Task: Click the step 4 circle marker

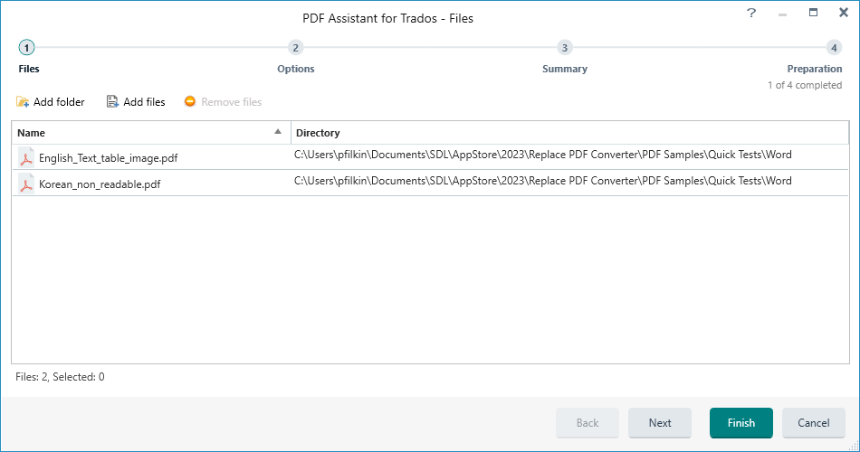Action: pyautogui.click(x=834, y=48)
